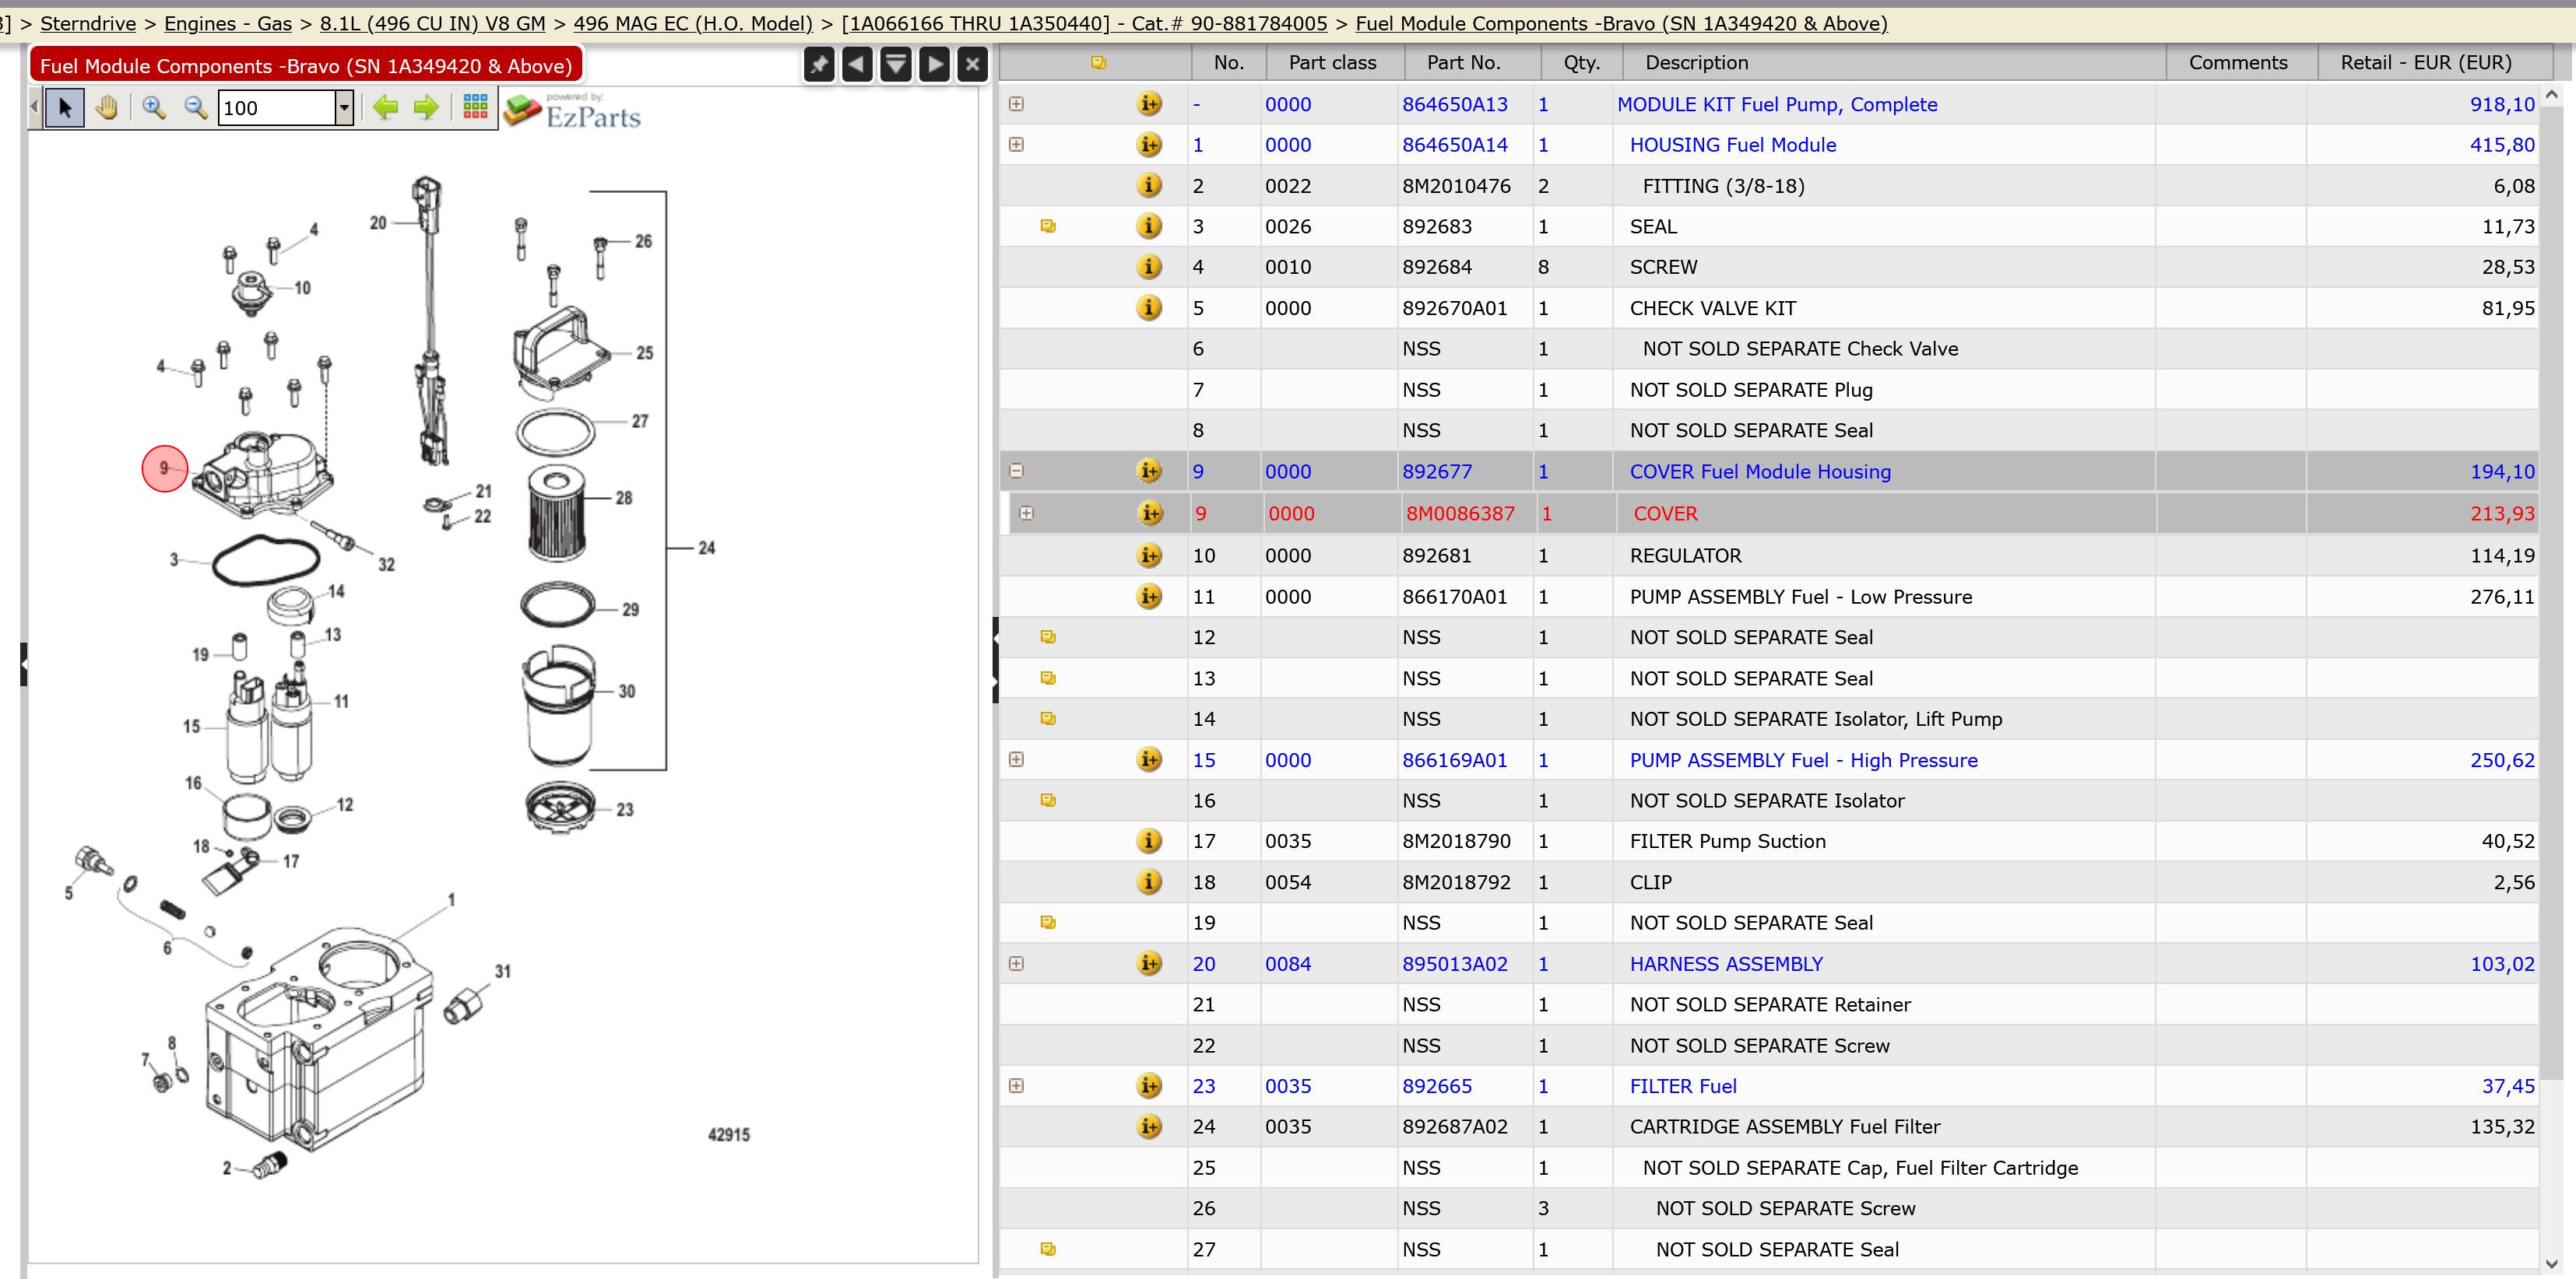Screen dimensions: 2576x1279
Task: Expand the HOUSING Fuel Module row
Action: pos(1016,144)
